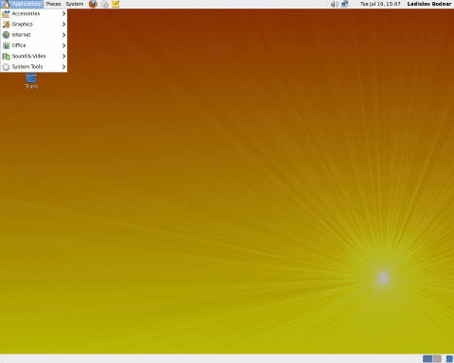Click the Ladislav Bodnar user name
This screenshot has width=454, height=363.
429,4
